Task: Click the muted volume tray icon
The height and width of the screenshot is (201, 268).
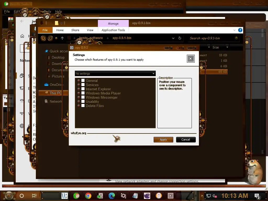Action: coord(215,196)
